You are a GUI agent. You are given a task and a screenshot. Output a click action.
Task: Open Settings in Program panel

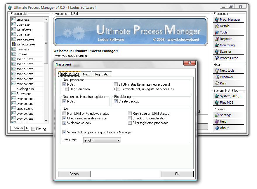coord(228,115)
